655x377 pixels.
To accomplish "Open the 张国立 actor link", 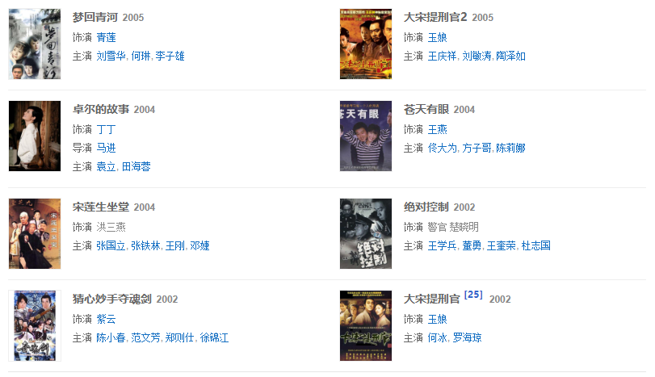I will pos(111,246).
